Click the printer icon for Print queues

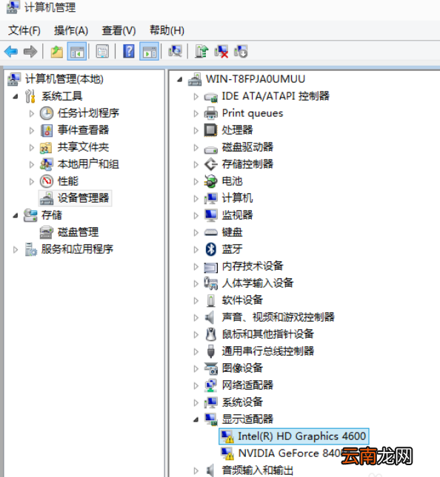(x=211, y=113)
